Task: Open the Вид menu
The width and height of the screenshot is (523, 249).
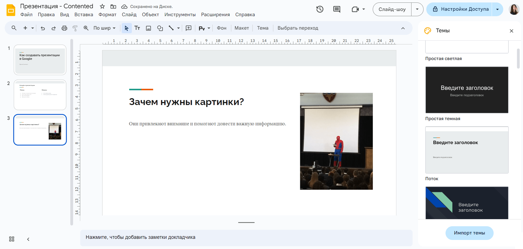Action: (65, 15)
